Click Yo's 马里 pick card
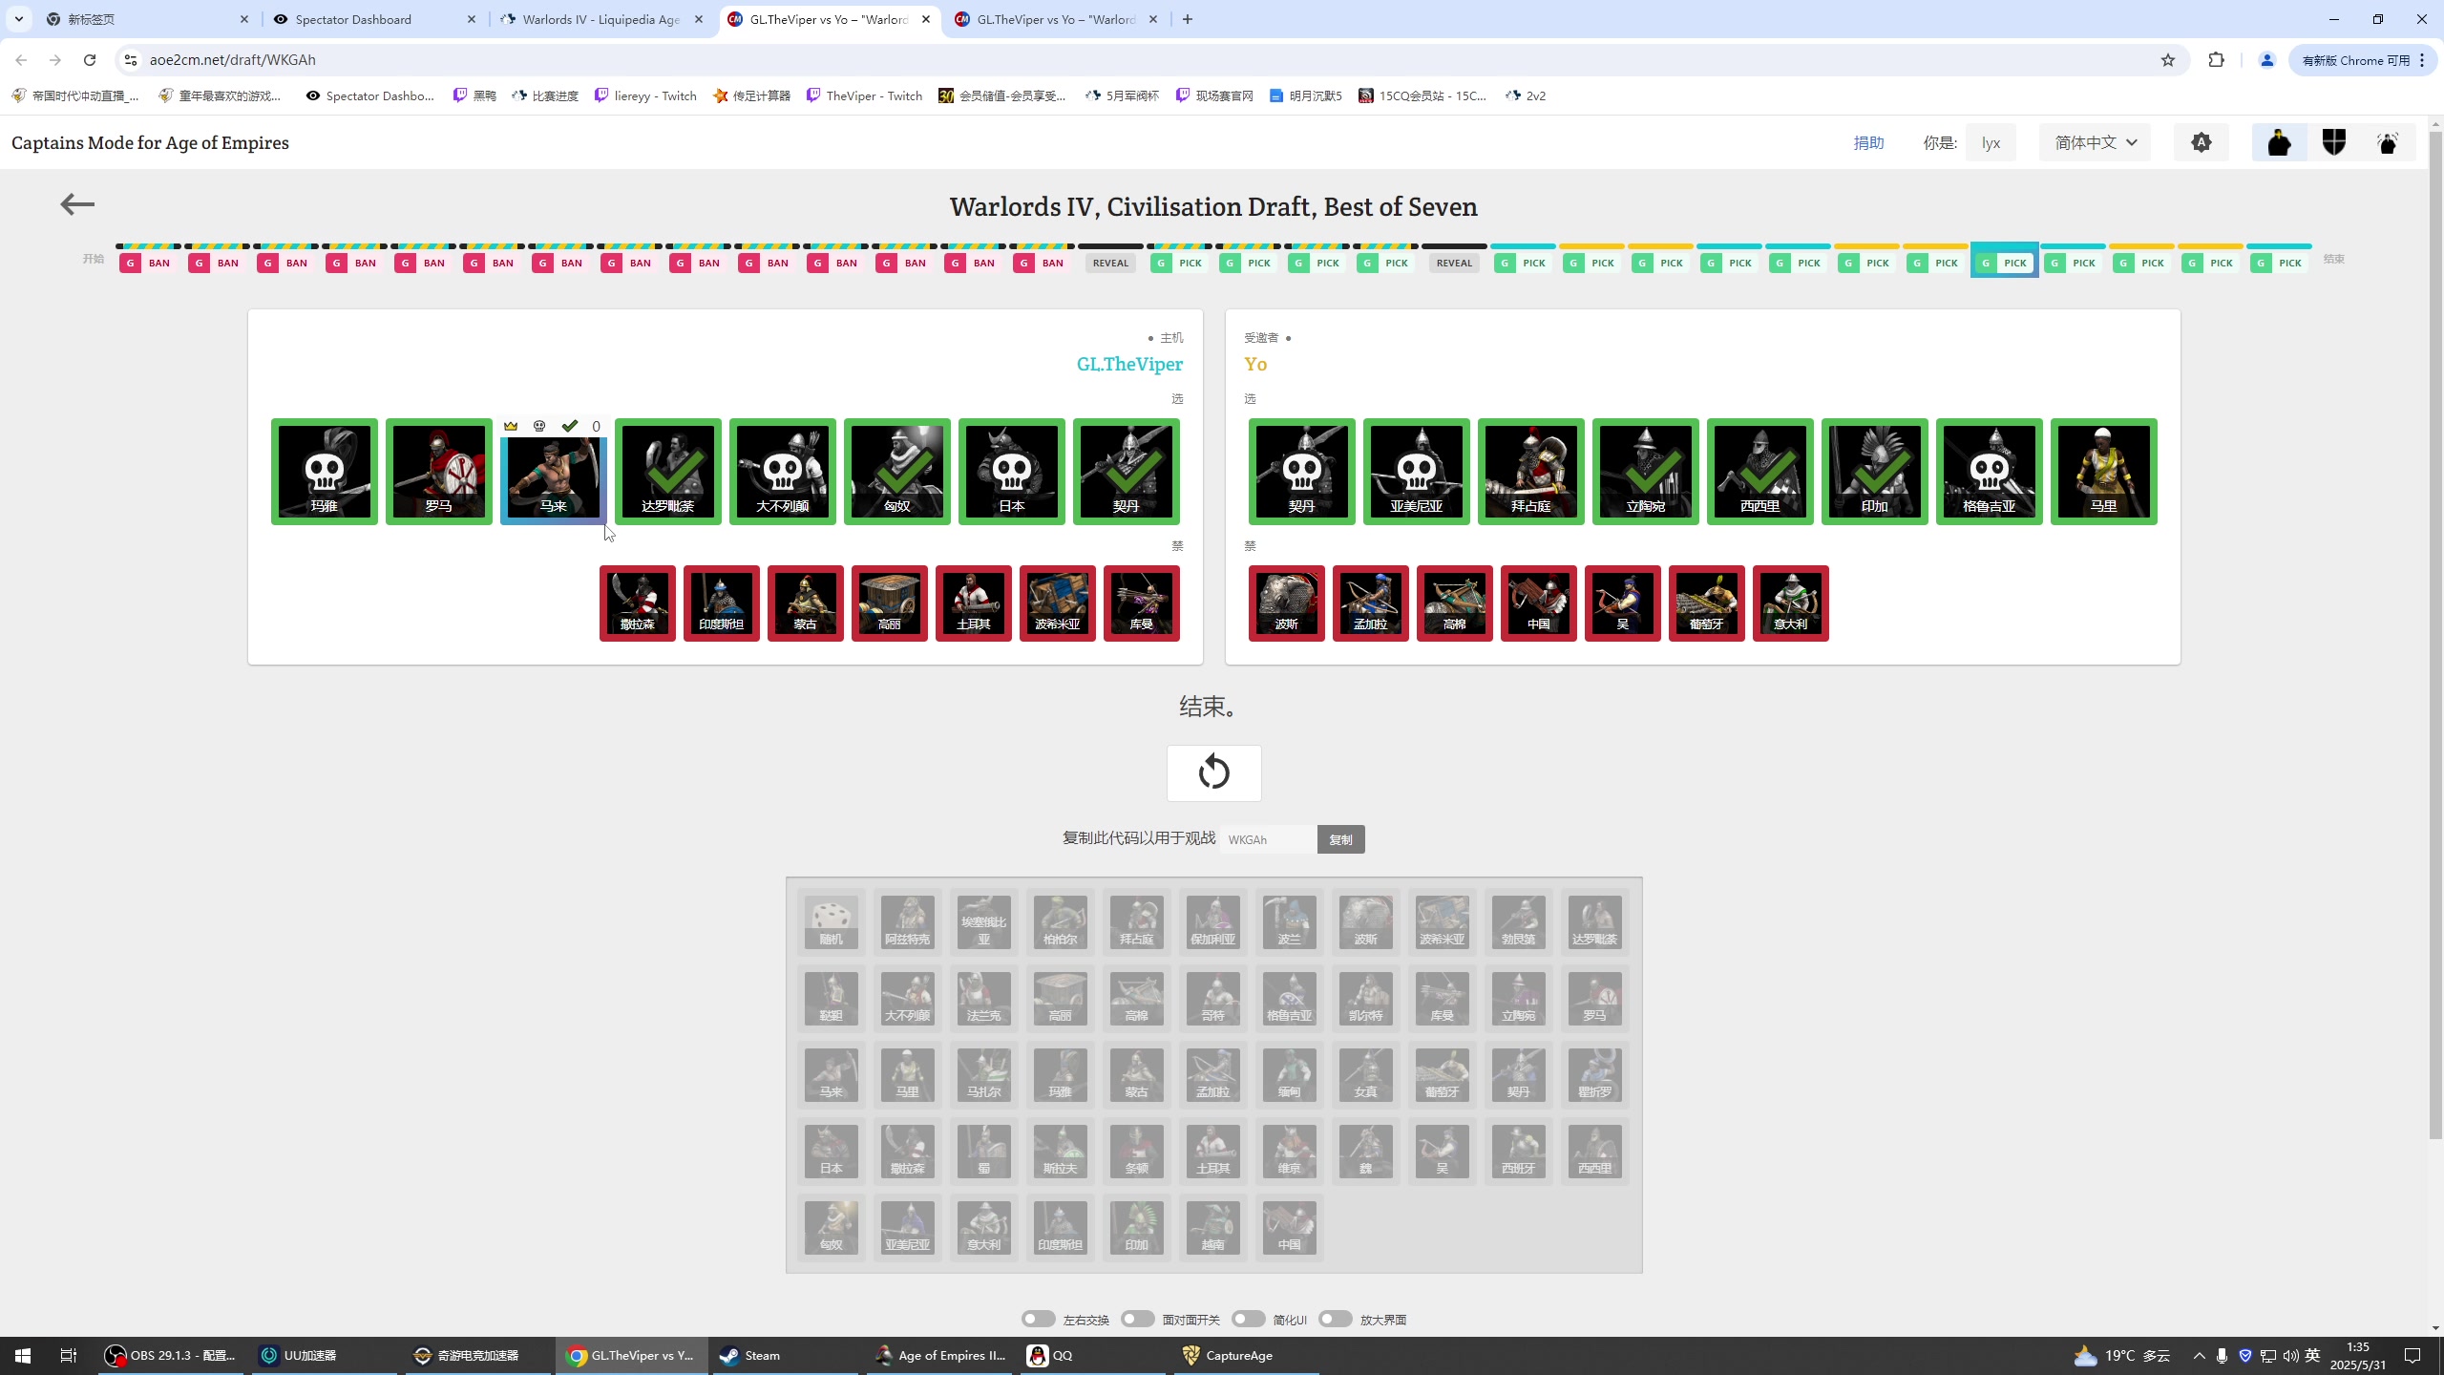Viewport: 2444px width, 1375px height. tap(2104, 472)
